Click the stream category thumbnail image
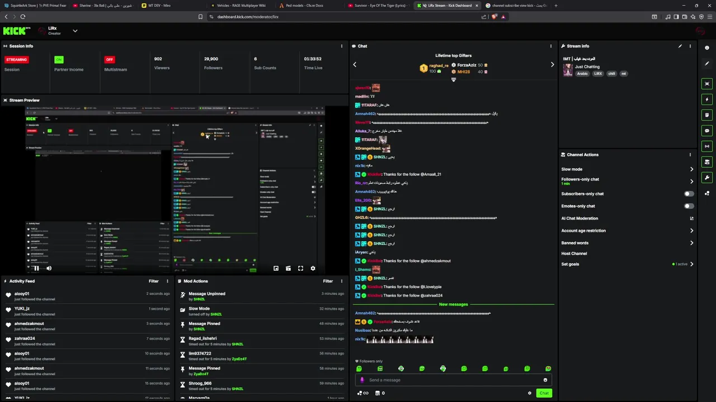The height and width of the screenshot is (402, 716). click(568, 69)
